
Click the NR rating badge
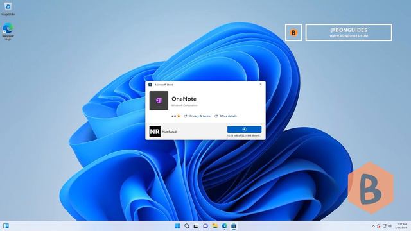point(155,132)
